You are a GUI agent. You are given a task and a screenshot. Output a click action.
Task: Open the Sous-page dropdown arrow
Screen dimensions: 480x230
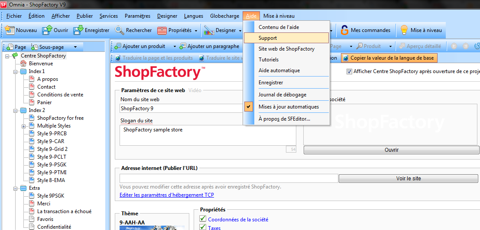[75, 47]
